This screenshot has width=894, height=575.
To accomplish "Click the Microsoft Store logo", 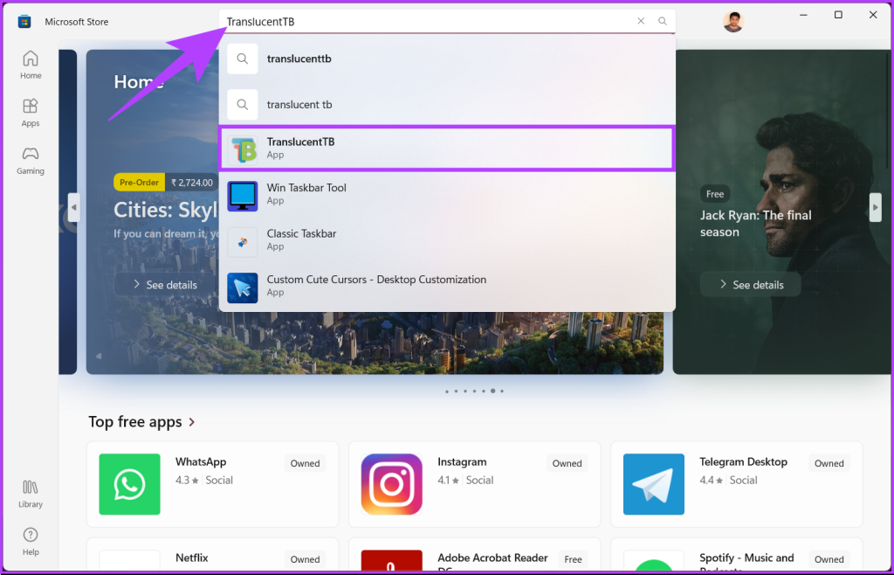I will pos(26,21).
